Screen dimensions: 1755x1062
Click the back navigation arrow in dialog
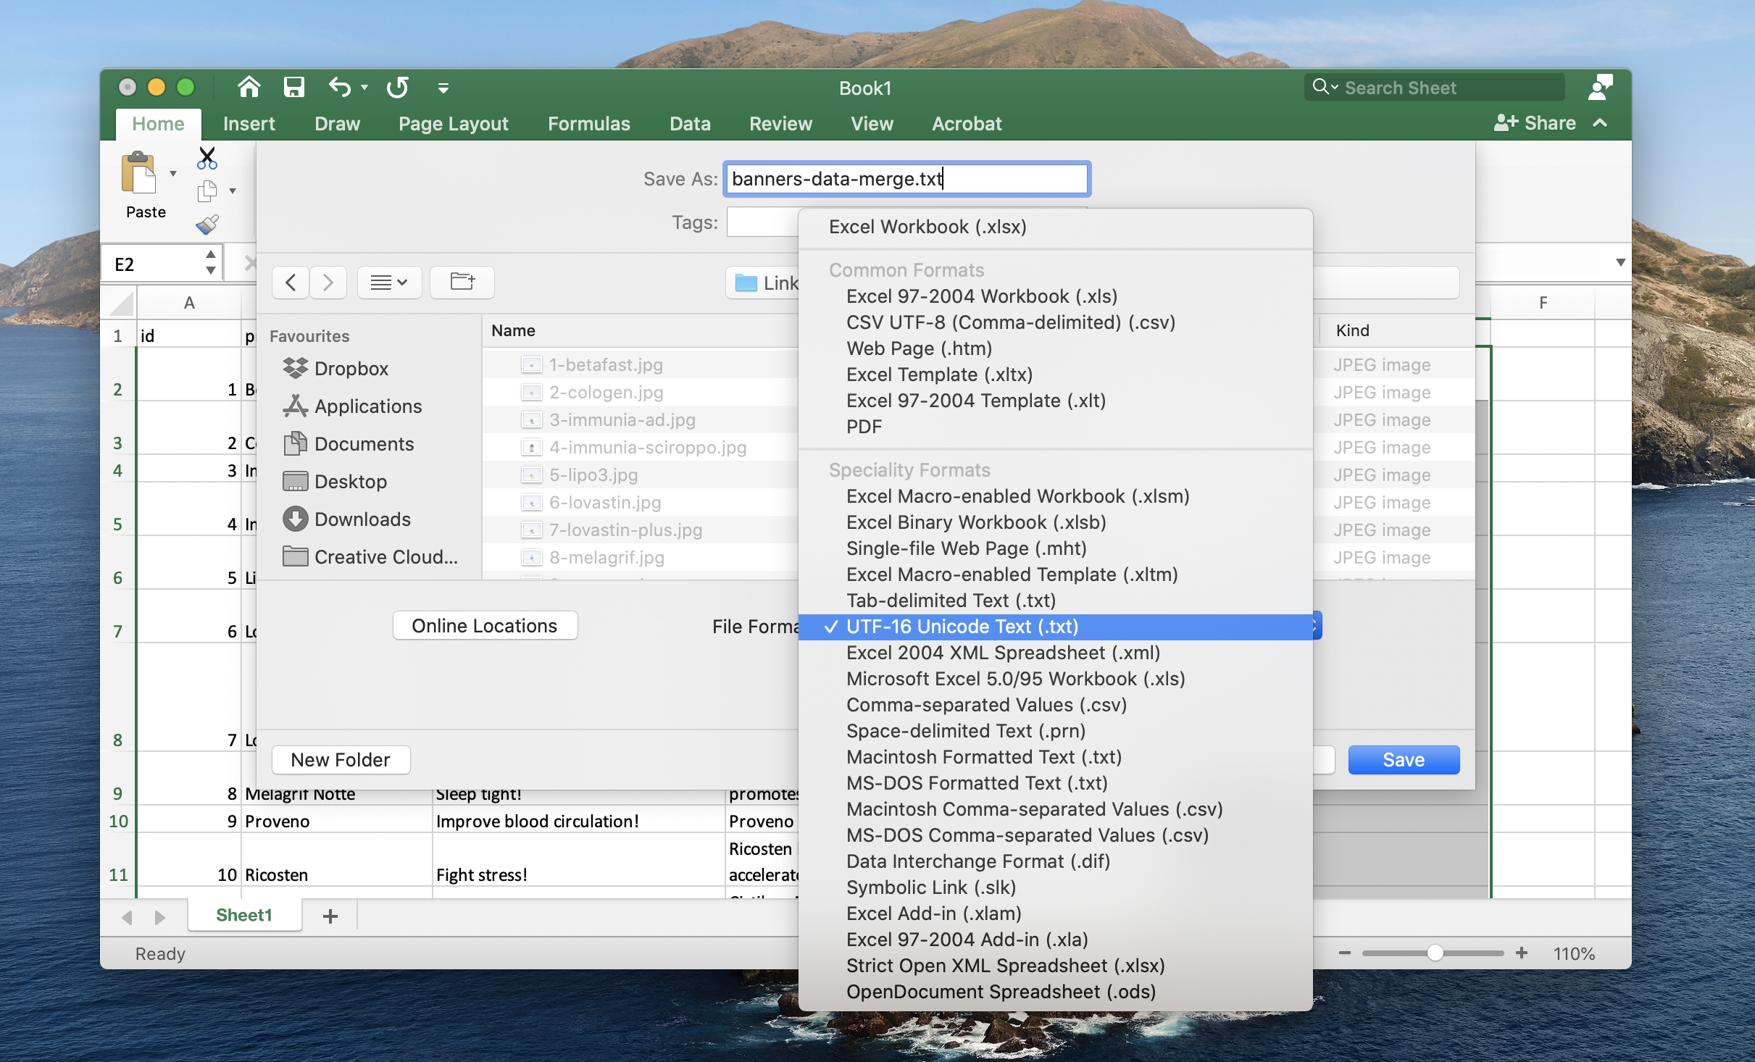(x=291, y=282)
